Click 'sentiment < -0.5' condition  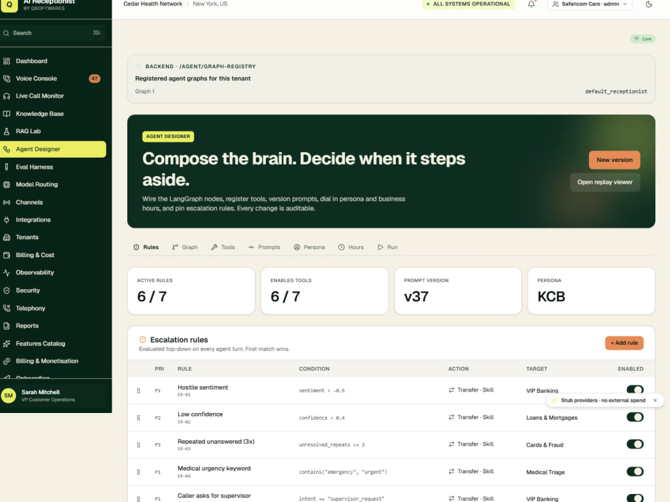pyautogui.click(x=322, y=391)
